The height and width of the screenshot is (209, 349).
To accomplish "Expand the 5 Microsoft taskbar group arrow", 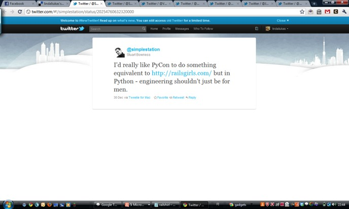I will 149,205.
